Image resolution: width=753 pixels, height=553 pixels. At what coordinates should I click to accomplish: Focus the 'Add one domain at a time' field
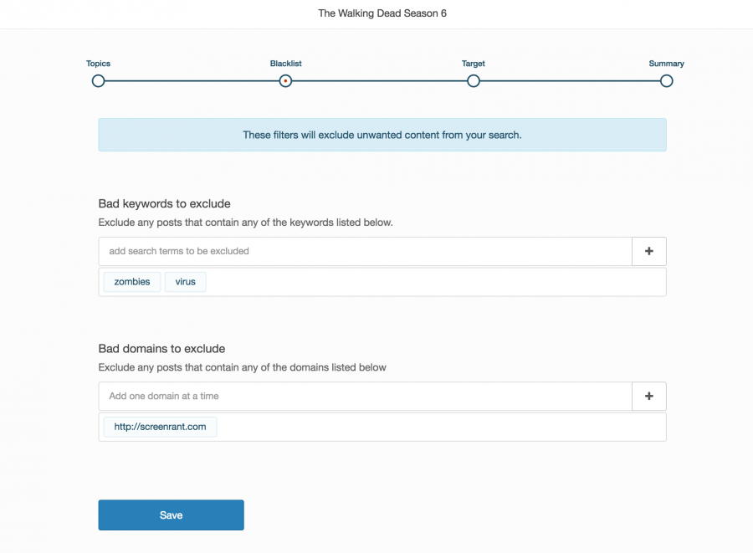[x=365, y=397]
